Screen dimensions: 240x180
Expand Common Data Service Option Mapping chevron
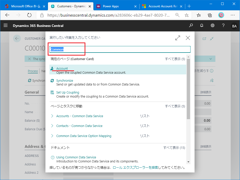[x=52, y=136]
